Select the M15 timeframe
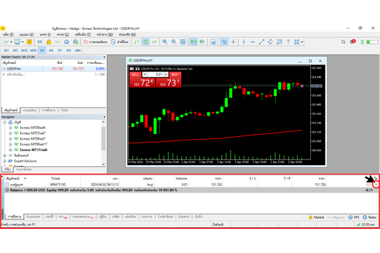 [24, 49]
